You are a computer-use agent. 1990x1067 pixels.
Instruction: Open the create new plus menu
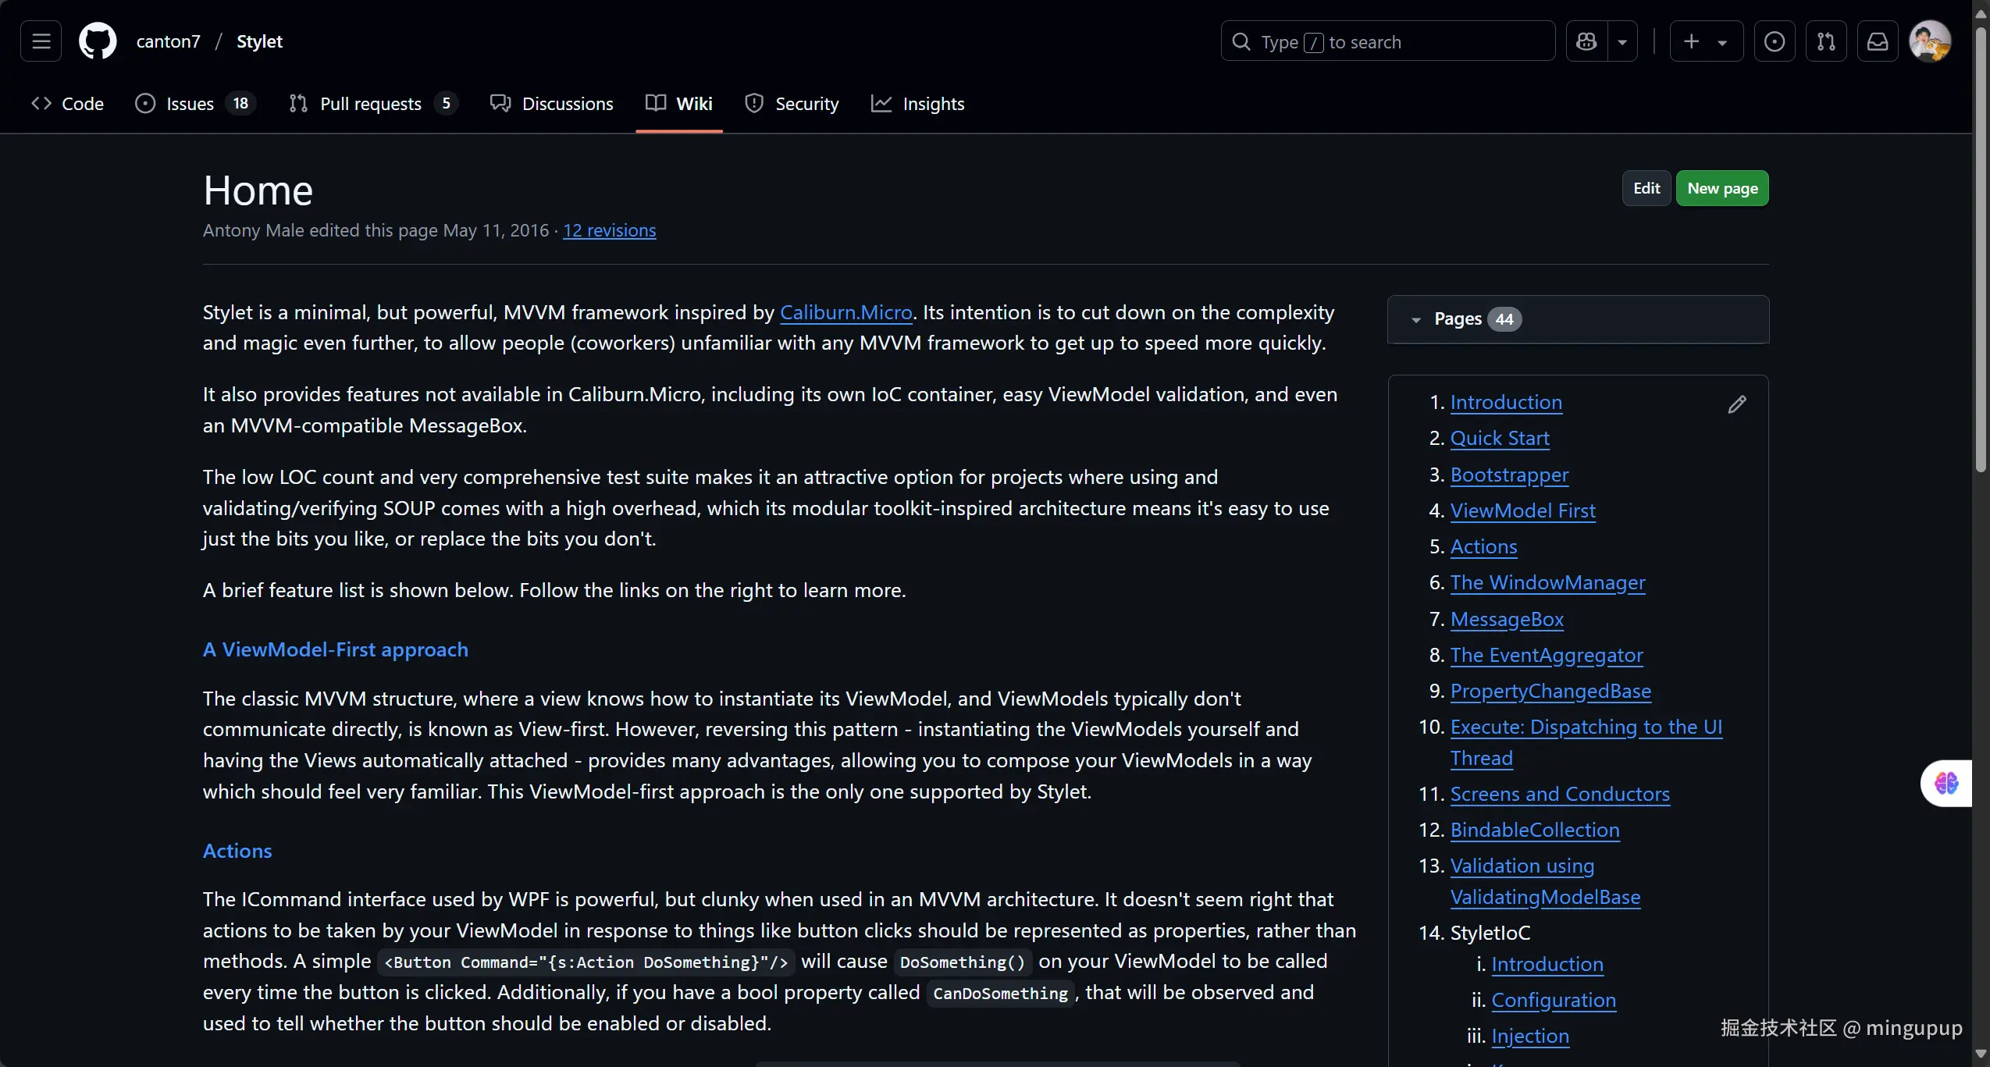(1707, 41)
